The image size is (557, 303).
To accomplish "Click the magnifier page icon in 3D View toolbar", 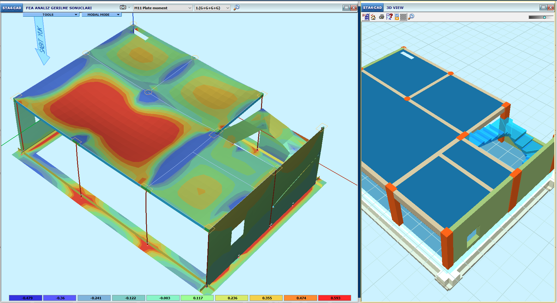I will (411, 17).
